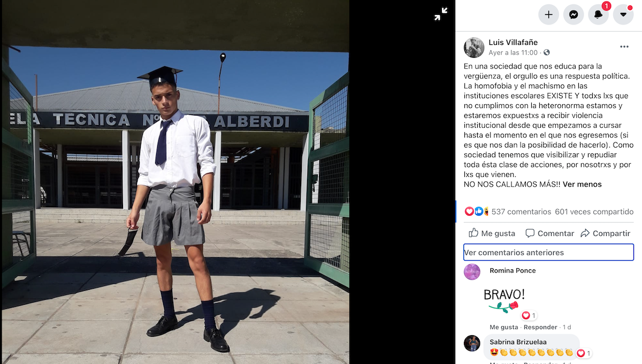Like Romina Ponce's comment
This screenshot has width=642, height=364.
point(504,327)
